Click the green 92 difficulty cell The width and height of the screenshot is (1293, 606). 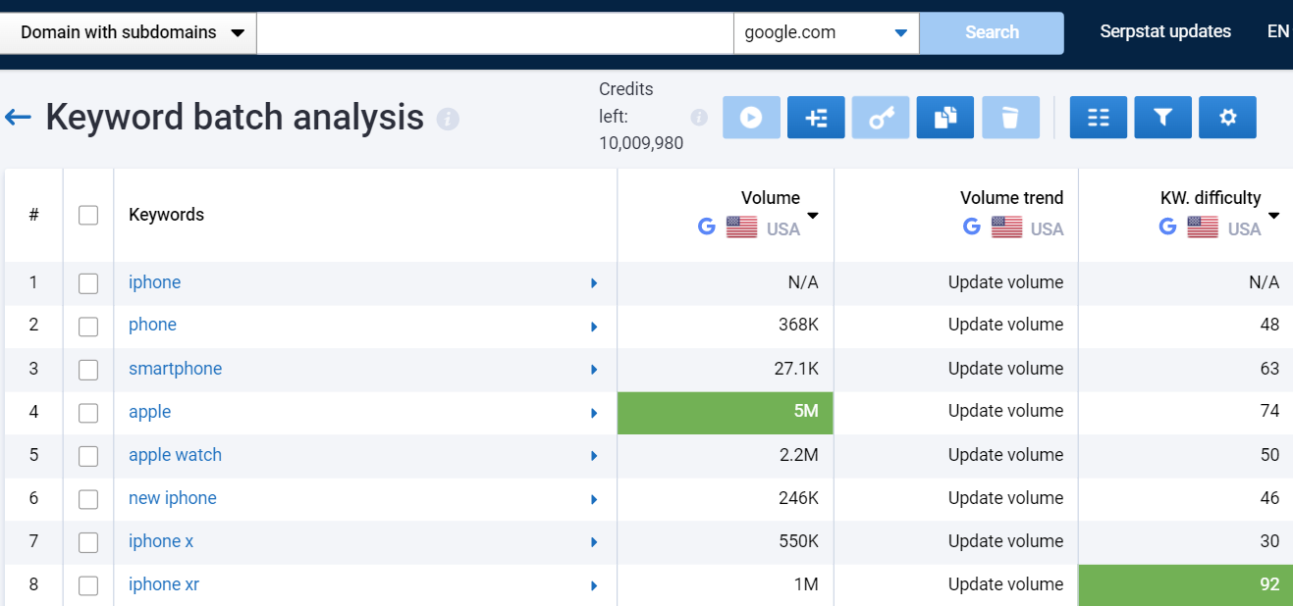1186,585
